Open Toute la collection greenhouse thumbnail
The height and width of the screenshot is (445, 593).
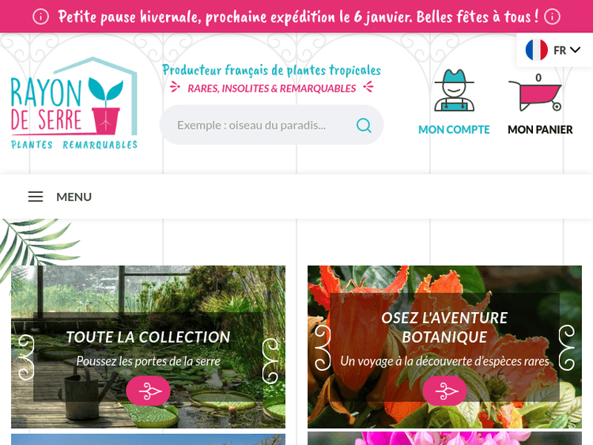(149, 347)
